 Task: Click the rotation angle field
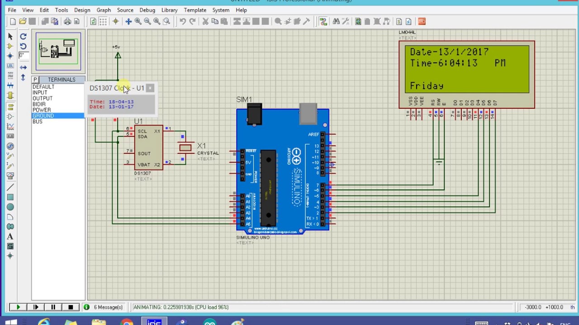23,56
